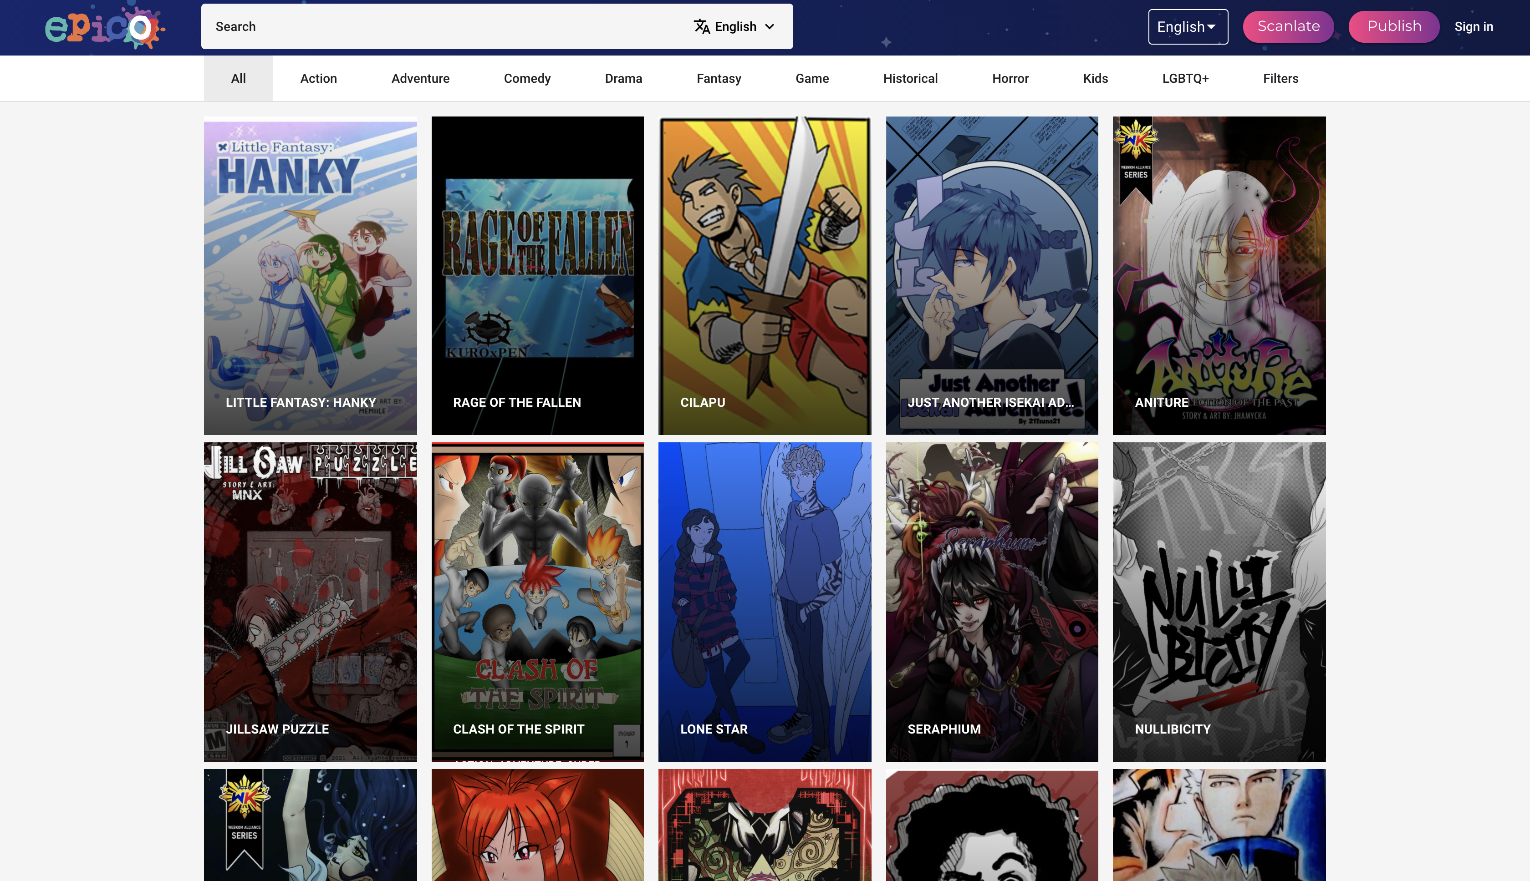
Task: Open the Little Fantasy: Hanky comic cover
Action: (309, 275)
